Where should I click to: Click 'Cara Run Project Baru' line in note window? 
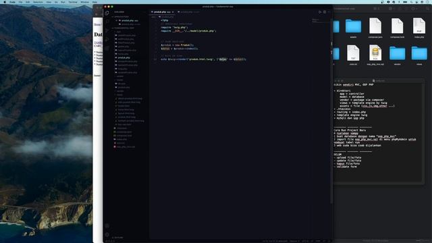point(350,130)
